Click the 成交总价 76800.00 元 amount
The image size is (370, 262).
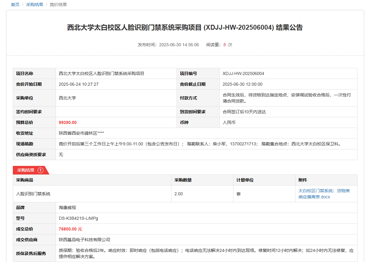pyautogui.click(x=70, y=229)
